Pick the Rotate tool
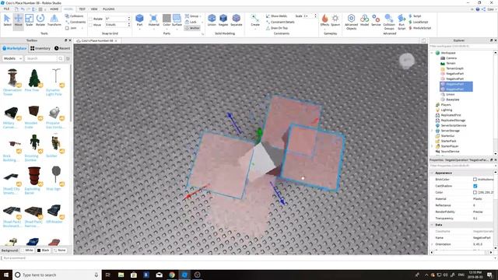The height and width of the screenshot is (280, 498). (x=40, y=20)
